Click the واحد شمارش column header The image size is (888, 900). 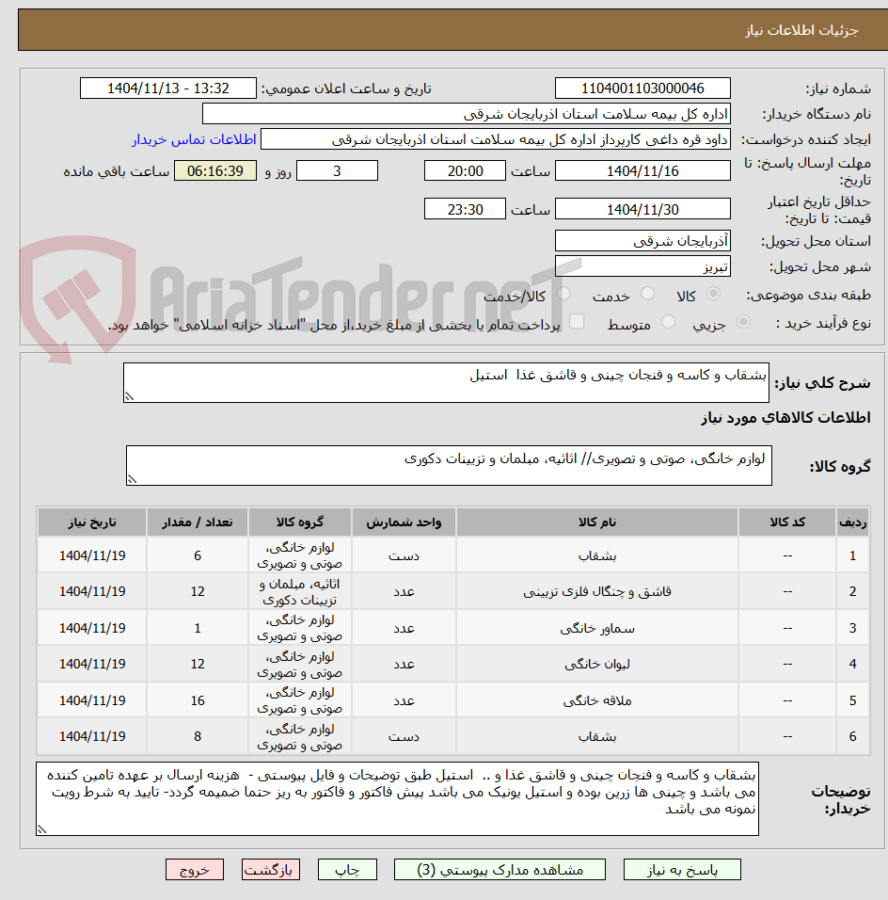(404, 522)
